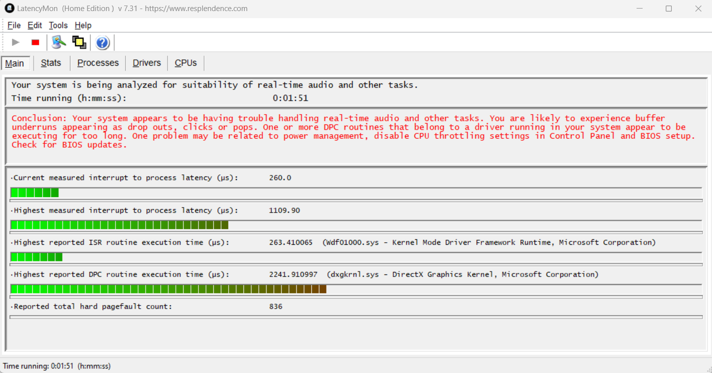Open help via the blue question mark icon
This screenshot has width=712, height=373.
[x=103, y=43]
